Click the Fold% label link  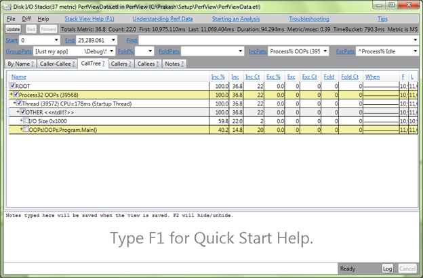126,51
